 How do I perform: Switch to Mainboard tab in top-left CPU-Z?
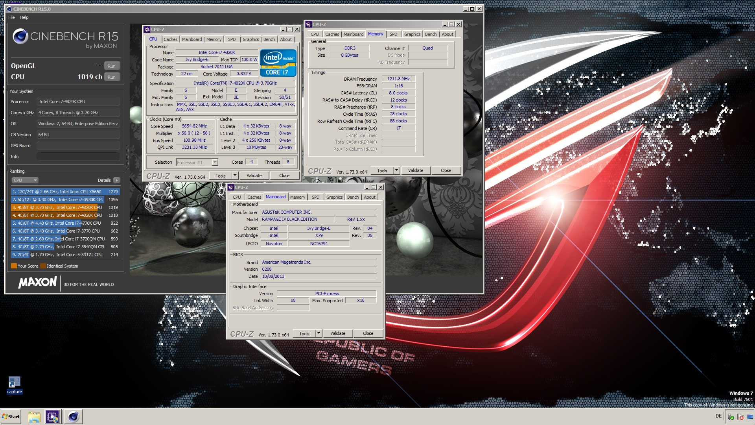point(192,39)
